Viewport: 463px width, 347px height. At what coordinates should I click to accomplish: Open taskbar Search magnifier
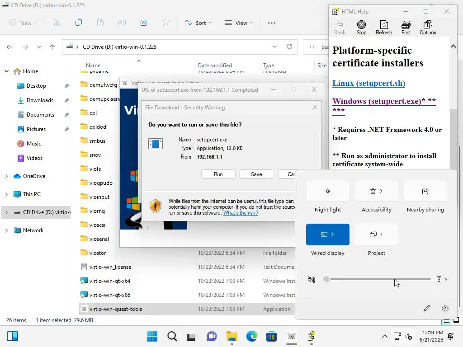(172, 336)
